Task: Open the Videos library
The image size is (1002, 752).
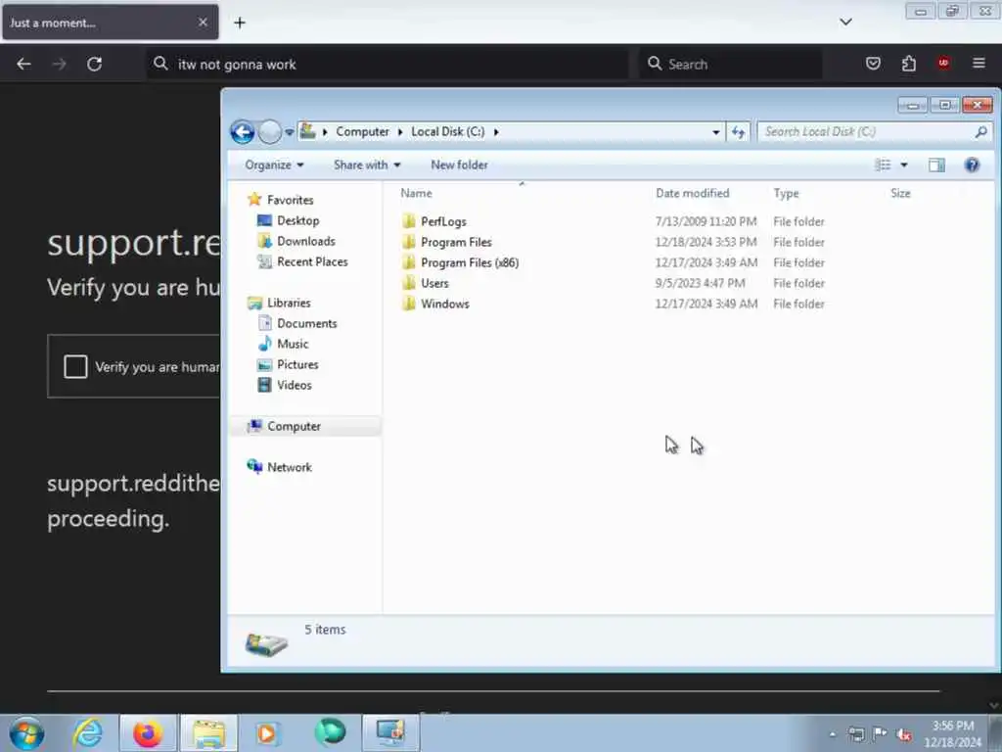Action: tap(295, 384)
